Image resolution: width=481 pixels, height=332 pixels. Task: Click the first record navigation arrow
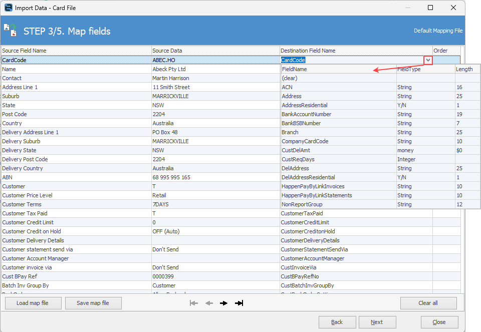pyautogui.click(x=194, y=303)
